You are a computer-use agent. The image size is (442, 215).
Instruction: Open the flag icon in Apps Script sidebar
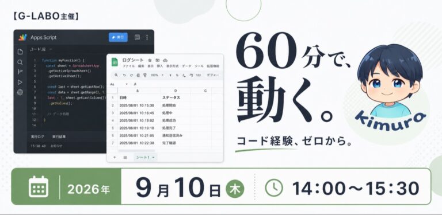coord(20,72)
